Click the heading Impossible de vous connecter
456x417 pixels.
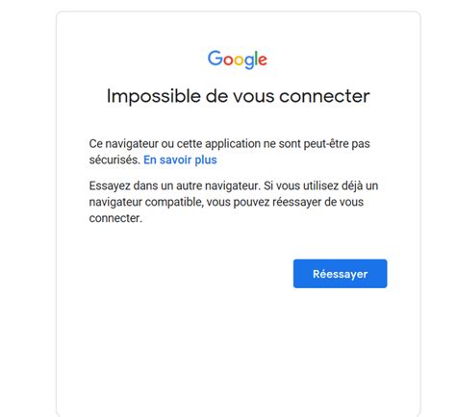coord(238,96)
